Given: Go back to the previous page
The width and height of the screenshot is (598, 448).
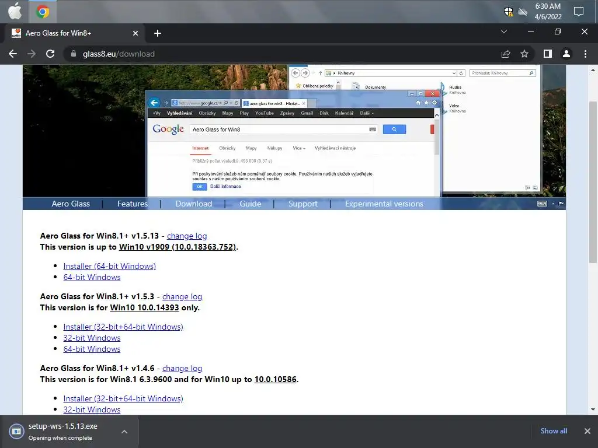Looking at the screenshot, I should coord(13,54).
